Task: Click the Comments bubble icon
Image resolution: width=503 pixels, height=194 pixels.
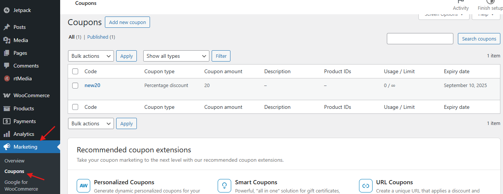Action: click(7, 66)
